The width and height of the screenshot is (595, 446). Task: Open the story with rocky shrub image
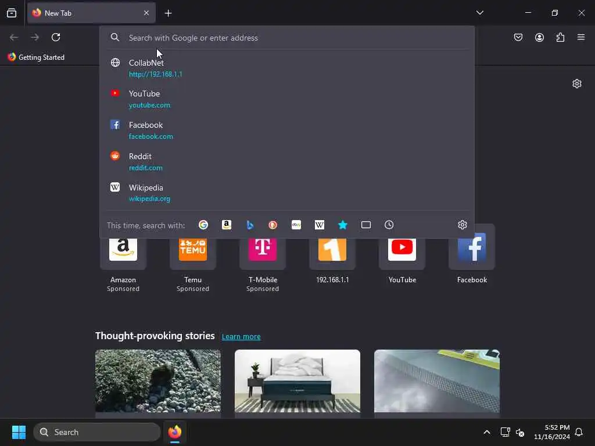[x=158, y=381]
